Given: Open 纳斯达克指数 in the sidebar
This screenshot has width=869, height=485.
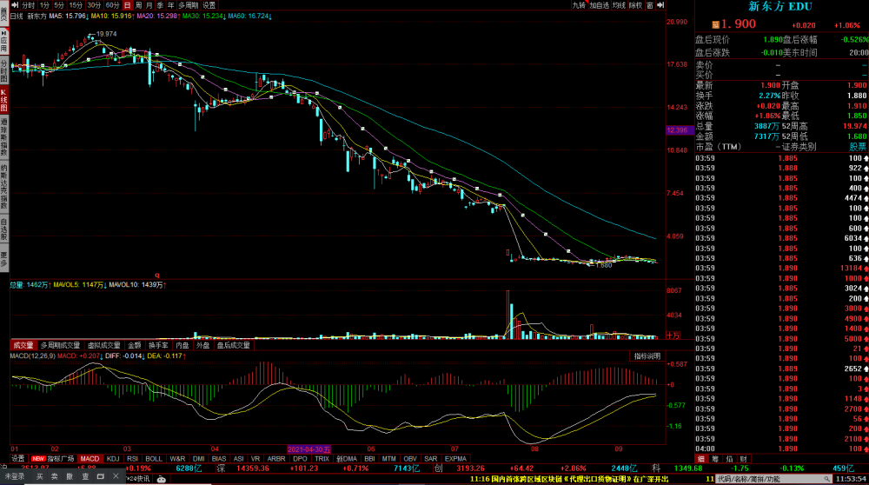Looking at the screenshot, I should tap(3, 186).
